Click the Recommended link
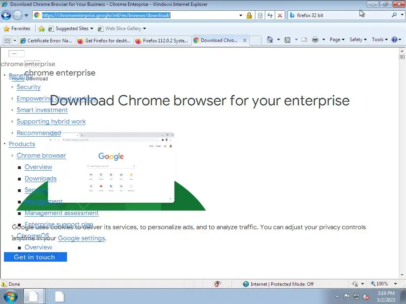Screen dimensions: 406x304 tap(38, 133)
